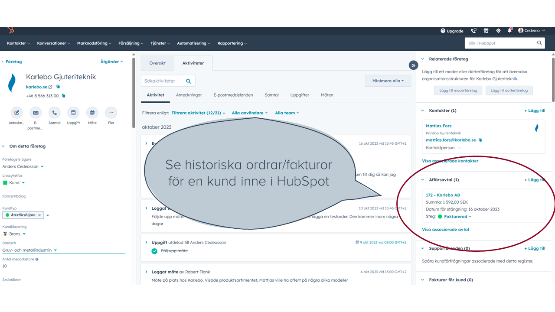
Task: Select the Anteckningar filter tab
Action: pyautogui.click(x=189, y=95)
